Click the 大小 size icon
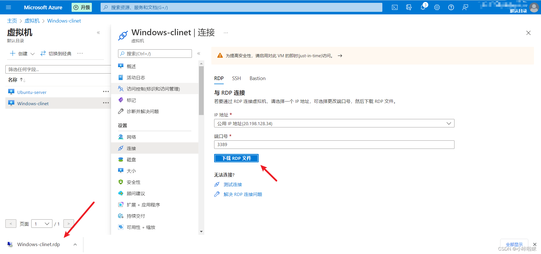 (x=121, y=171)
